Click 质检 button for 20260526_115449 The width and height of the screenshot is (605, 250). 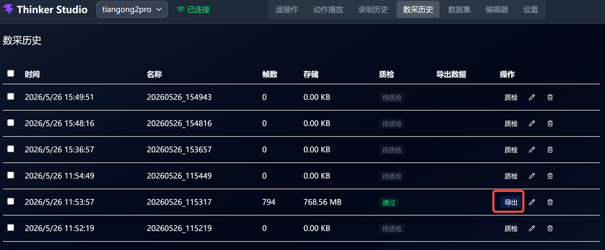click(x=511, y=176)
